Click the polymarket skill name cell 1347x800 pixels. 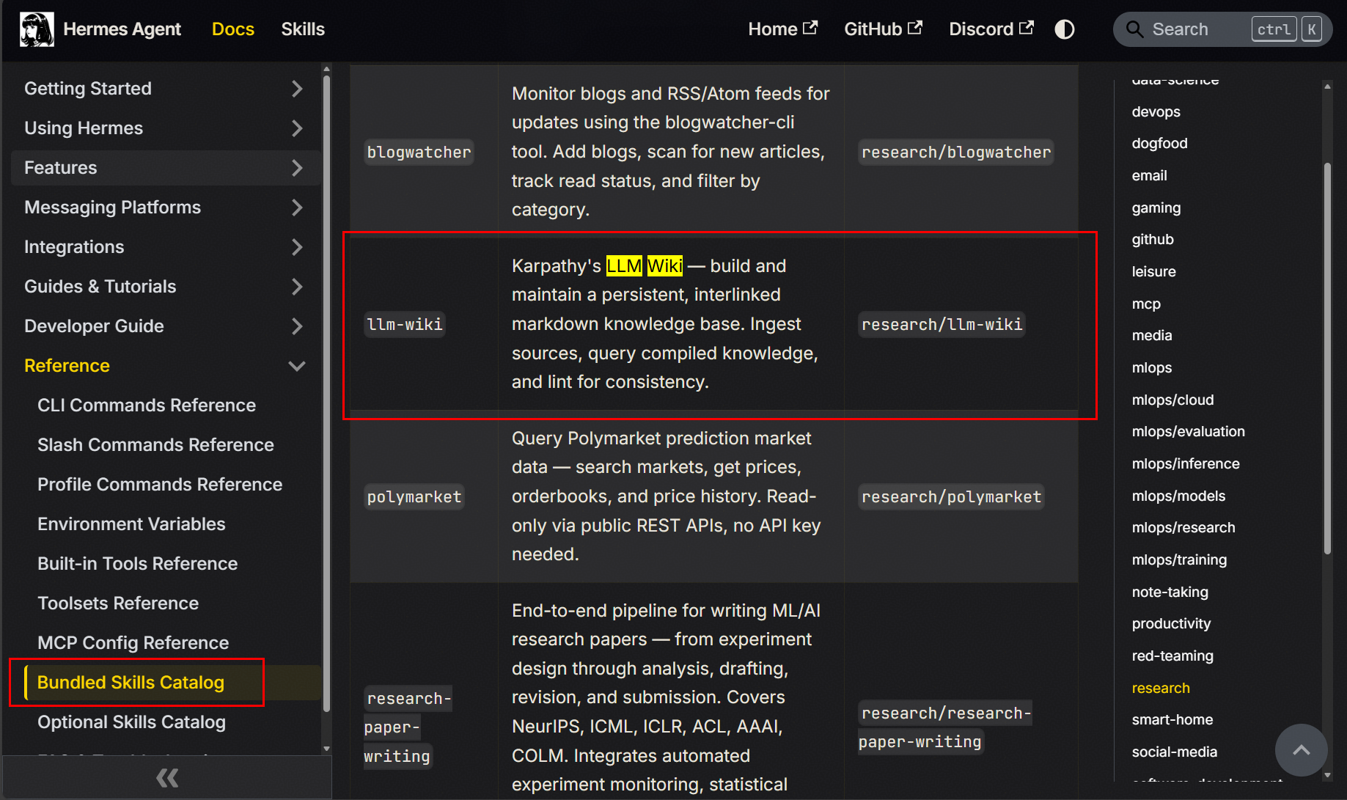coord(414,496)
